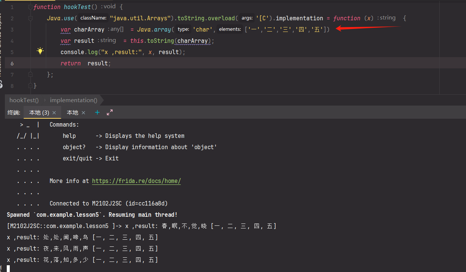The height and width of the screenshot is (272, 466).
Task: Focus the terminal input cursor at bottom
Action: pyautogui.click(x=8, y=268)
